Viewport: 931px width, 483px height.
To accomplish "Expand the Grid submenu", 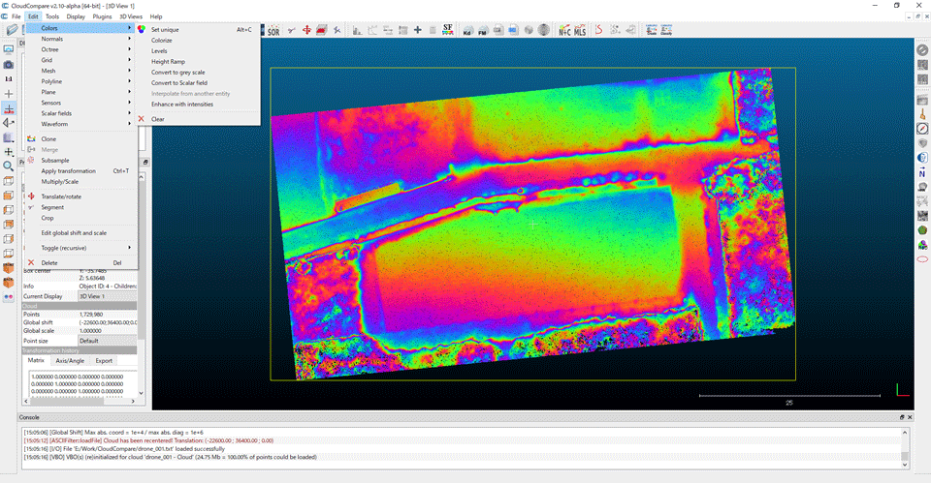I will [x=80, y=60].
